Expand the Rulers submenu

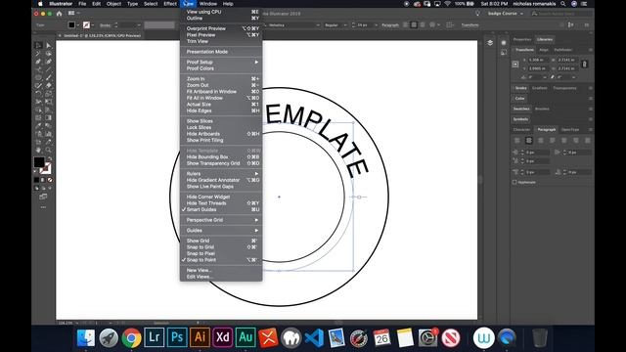coord(221,174)
